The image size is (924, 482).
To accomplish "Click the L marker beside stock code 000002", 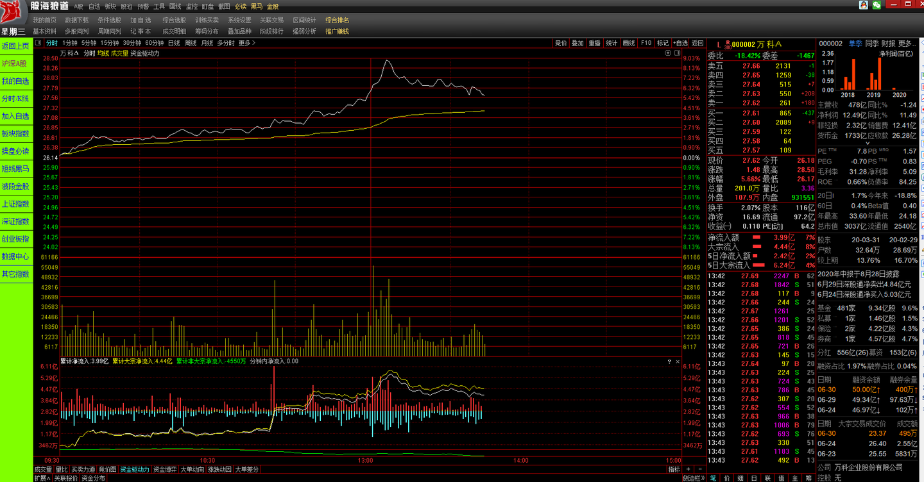I will pyautogui.click(x=719, y=44).
